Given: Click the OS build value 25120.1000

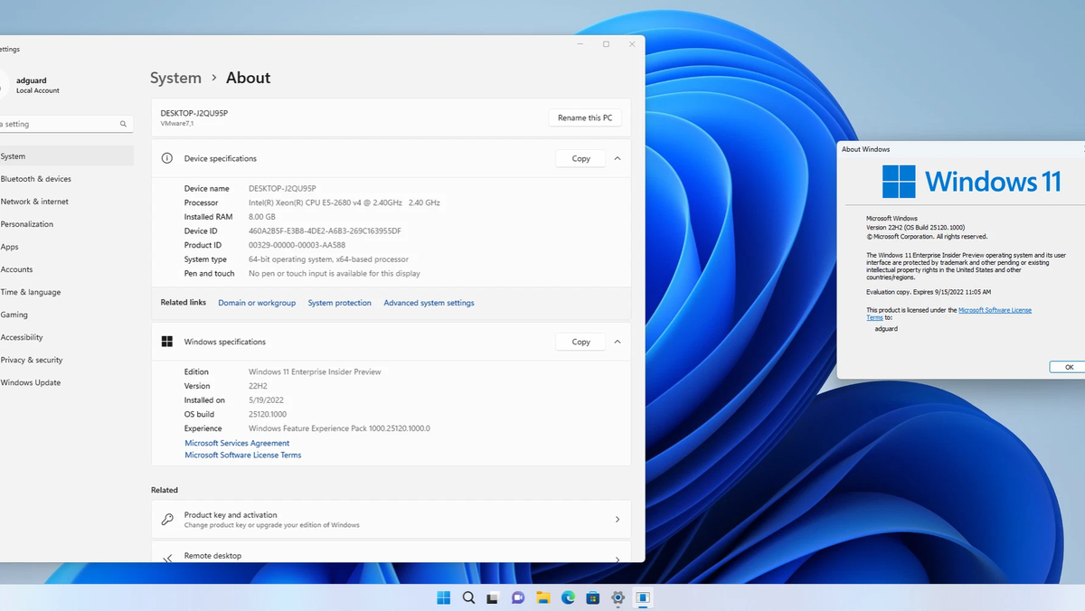Looking at the screenshot, I should pos(269,414).
